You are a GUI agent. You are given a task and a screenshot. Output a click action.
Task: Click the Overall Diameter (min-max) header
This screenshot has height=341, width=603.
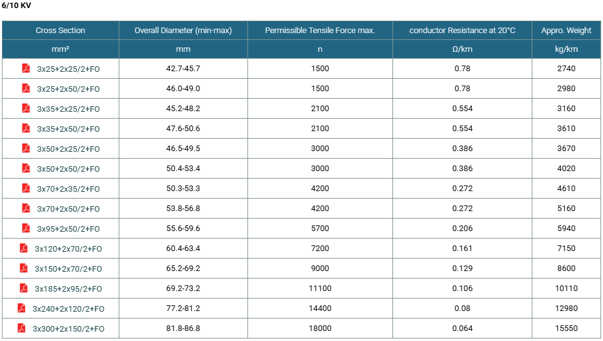[x=183, y=31]
